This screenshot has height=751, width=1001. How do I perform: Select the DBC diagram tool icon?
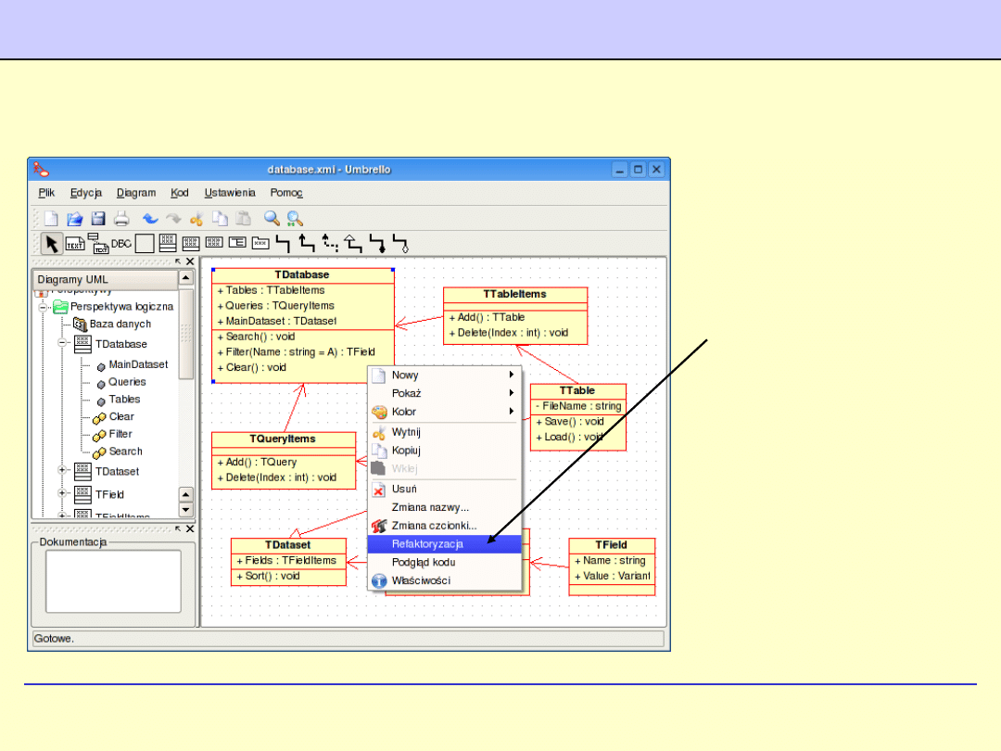tap(121, 244)
